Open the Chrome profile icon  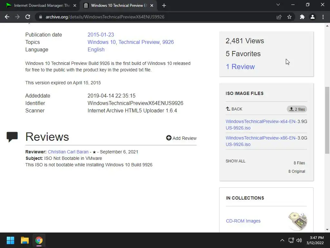313,17
